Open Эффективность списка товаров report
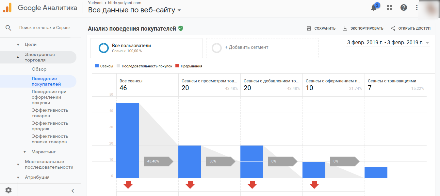This screenshot has height=196, width=440. [50, 139]
